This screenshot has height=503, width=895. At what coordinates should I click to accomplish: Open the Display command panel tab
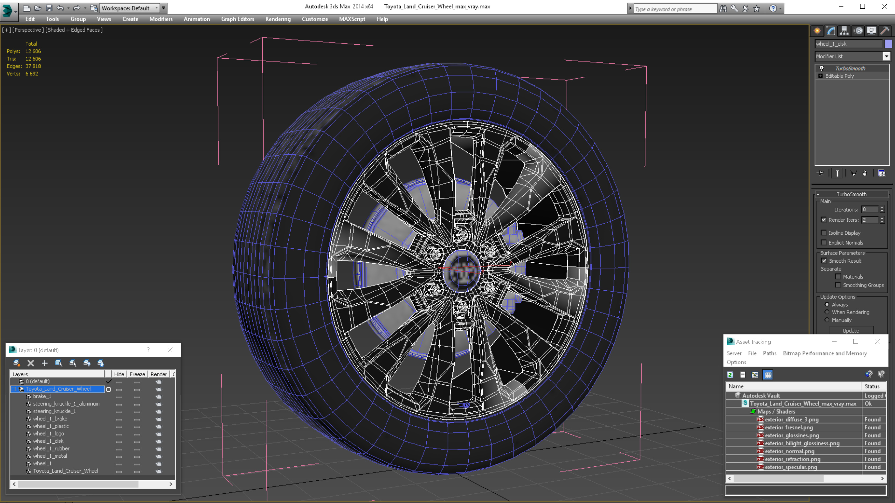(871, 31)
